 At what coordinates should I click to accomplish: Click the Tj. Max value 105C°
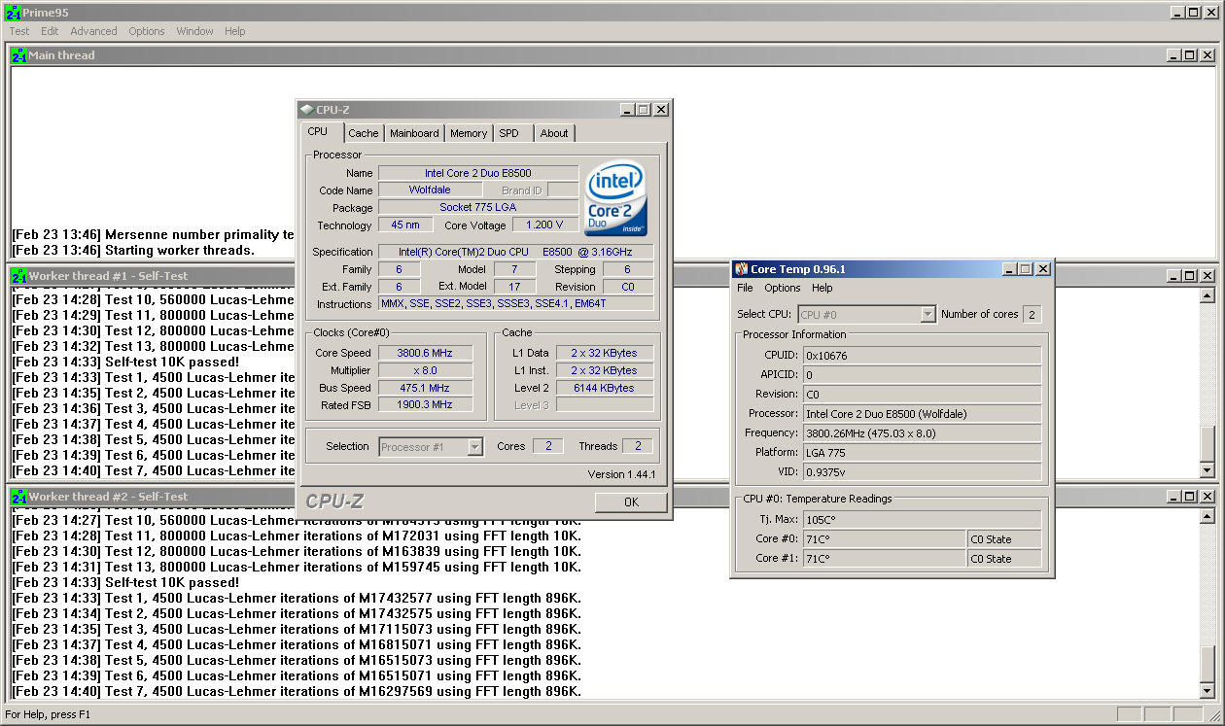click(922, 519)
